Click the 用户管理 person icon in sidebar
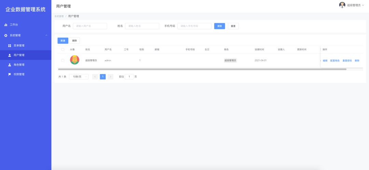The image size is (369, 170). [10, 55]
